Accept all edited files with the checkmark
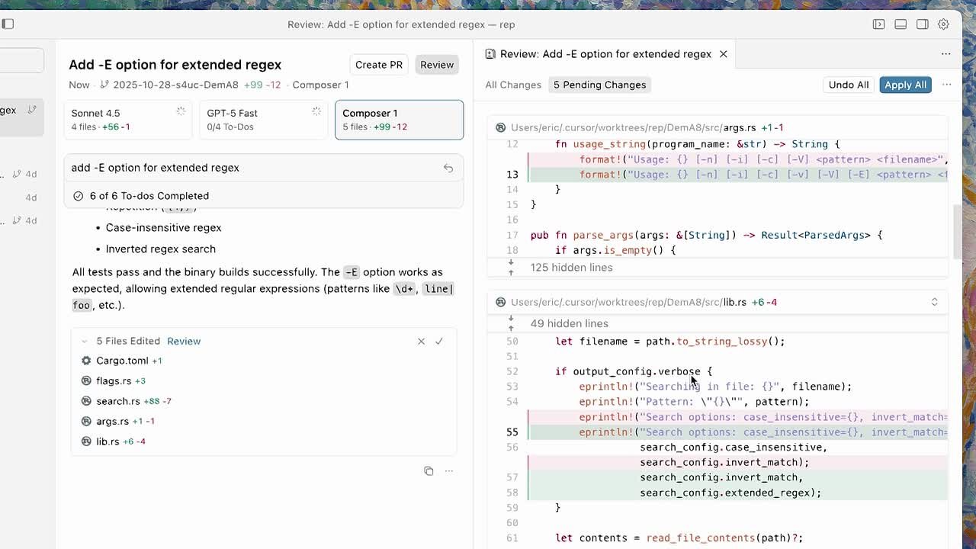The height and width of the screenshot is (549, 976). [x=439, y=342]
